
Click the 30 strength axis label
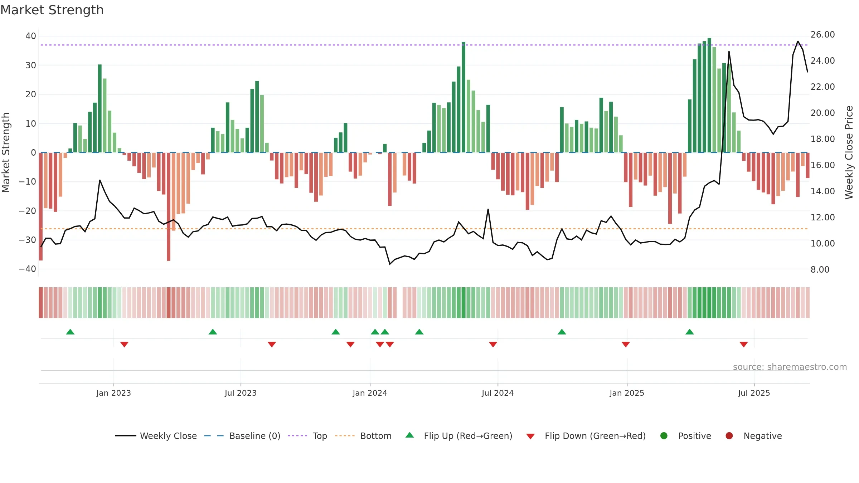click(31, 65)
